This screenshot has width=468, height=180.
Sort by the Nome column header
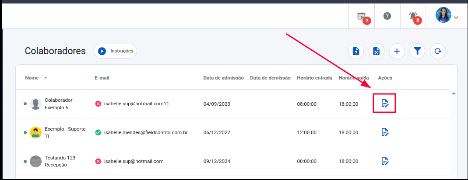pos(32,78)
